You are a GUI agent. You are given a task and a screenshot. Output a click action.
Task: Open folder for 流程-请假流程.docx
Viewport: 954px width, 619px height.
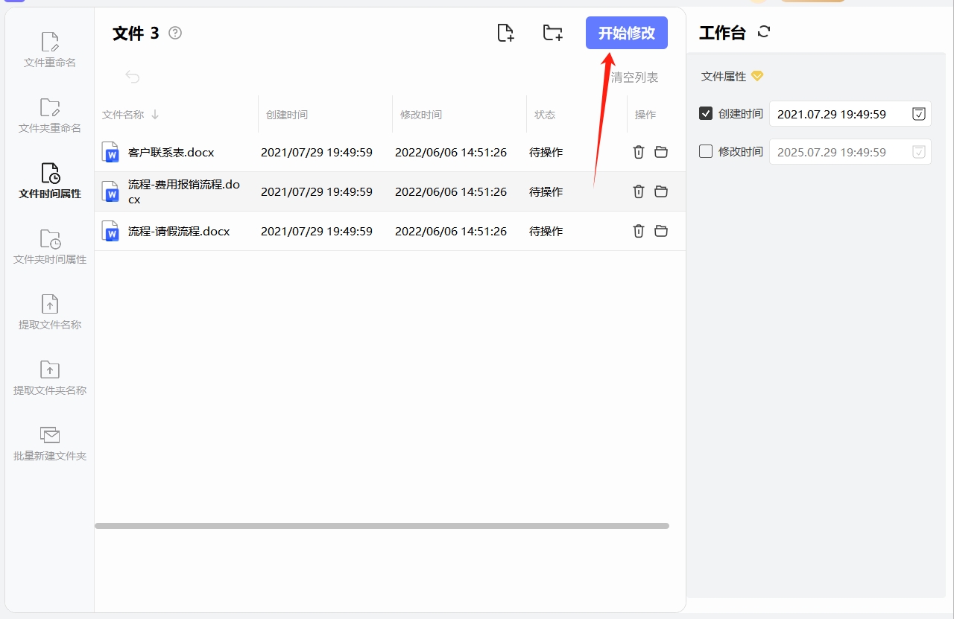(661, 231)
